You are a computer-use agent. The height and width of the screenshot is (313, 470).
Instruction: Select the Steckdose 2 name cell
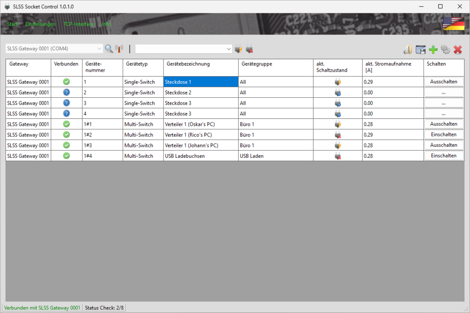coord(201,93)
